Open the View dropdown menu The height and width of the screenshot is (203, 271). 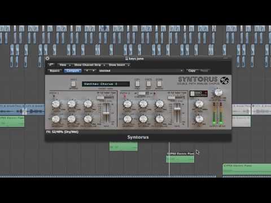(x=64, y=65)
